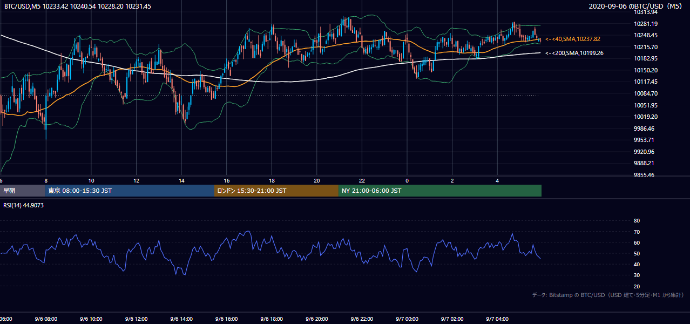The width and height of the screenshot is (690, 324).
Task: Click the 9/6 08:00 time label
Action: tap(46, 319)
